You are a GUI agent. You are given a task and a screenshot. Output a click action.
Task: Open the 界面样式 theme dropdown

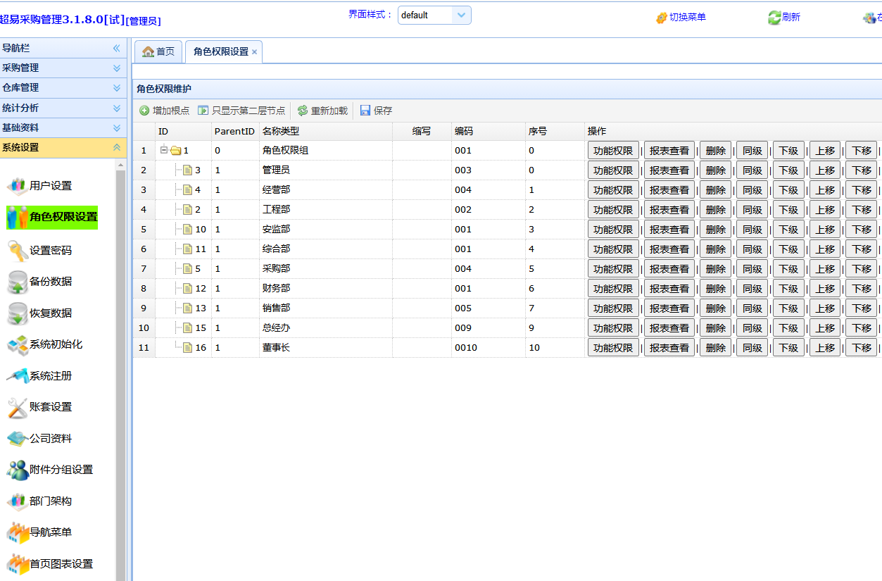461,15
